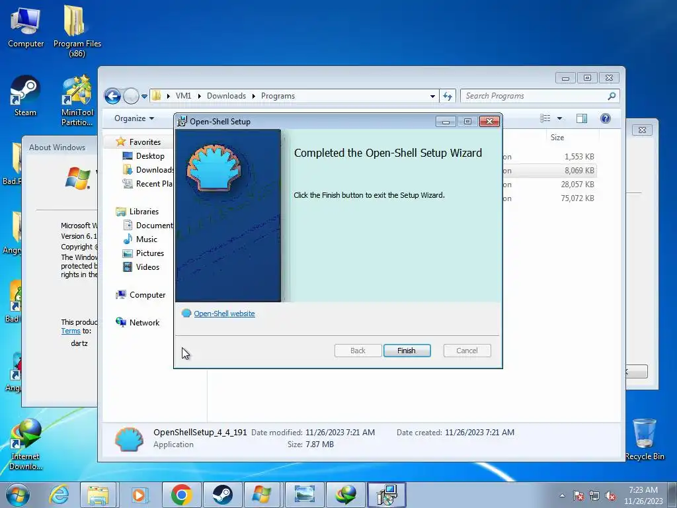Viewport: 677px width, 508px height.
Task: Click the refresh button beside address bar
Action: tap(448, 97)
